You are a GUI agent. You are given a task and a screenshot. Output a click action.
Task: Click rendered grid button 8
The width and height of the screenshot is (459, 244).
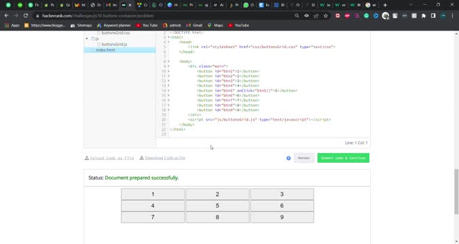[x=217, y=217]
